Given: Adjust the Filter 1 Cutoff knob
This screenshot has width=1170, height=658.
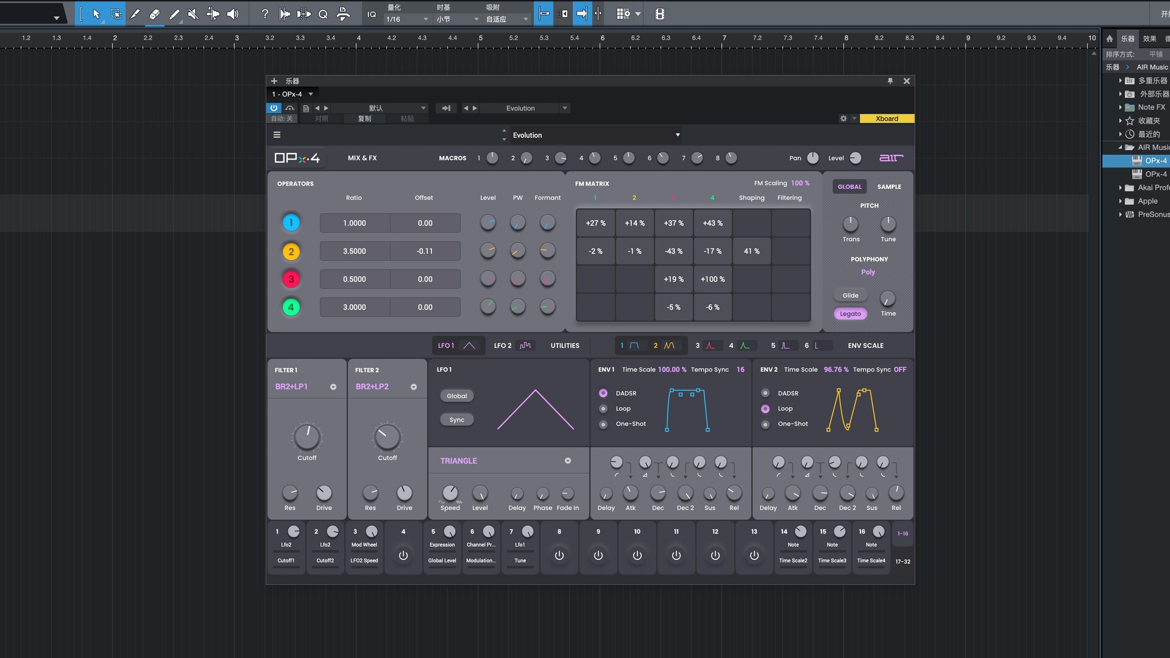Looking at the screenshot, I should (307, 437).
